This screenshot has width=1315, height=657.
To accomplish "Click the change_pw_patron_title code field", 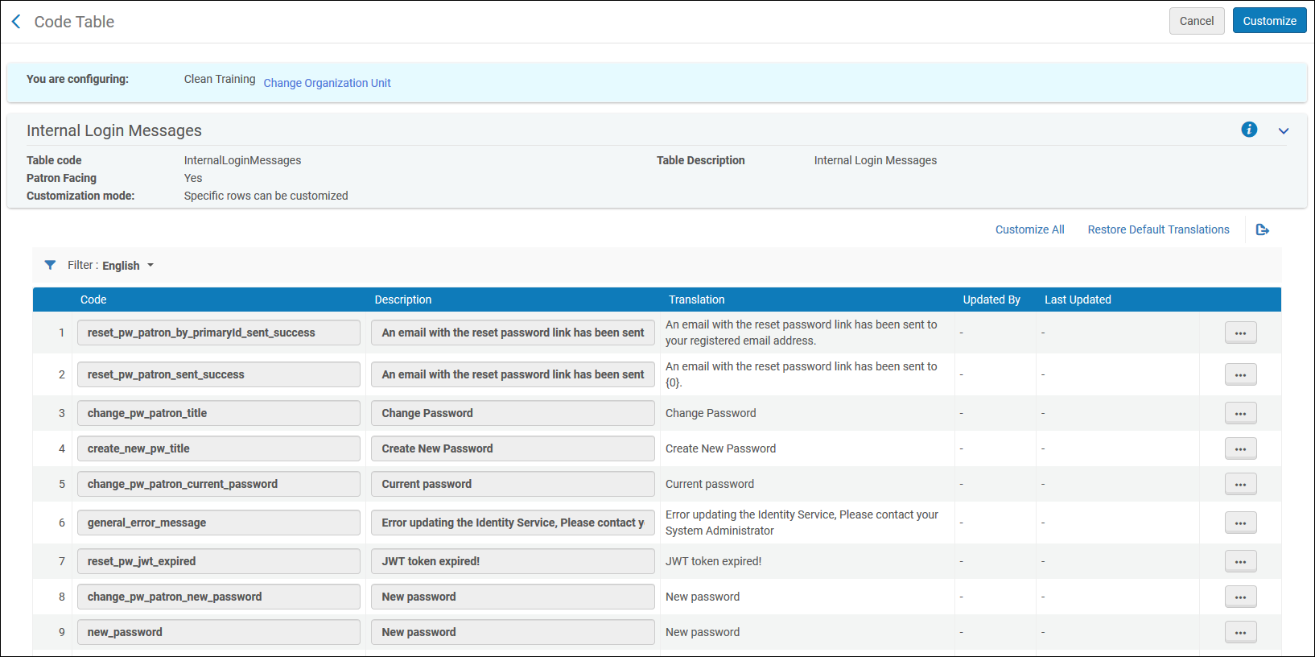I will 219,413.
